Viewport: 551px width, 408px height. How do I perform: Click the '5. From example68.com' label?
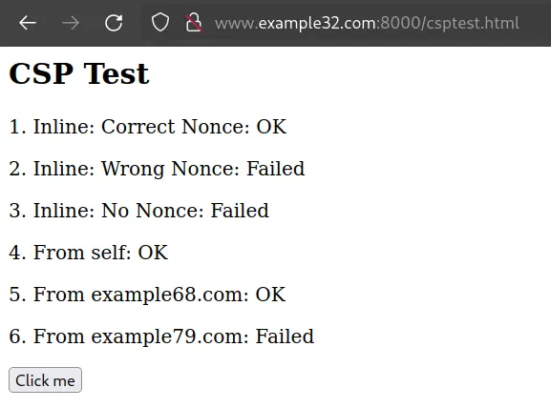pos(129,295)
